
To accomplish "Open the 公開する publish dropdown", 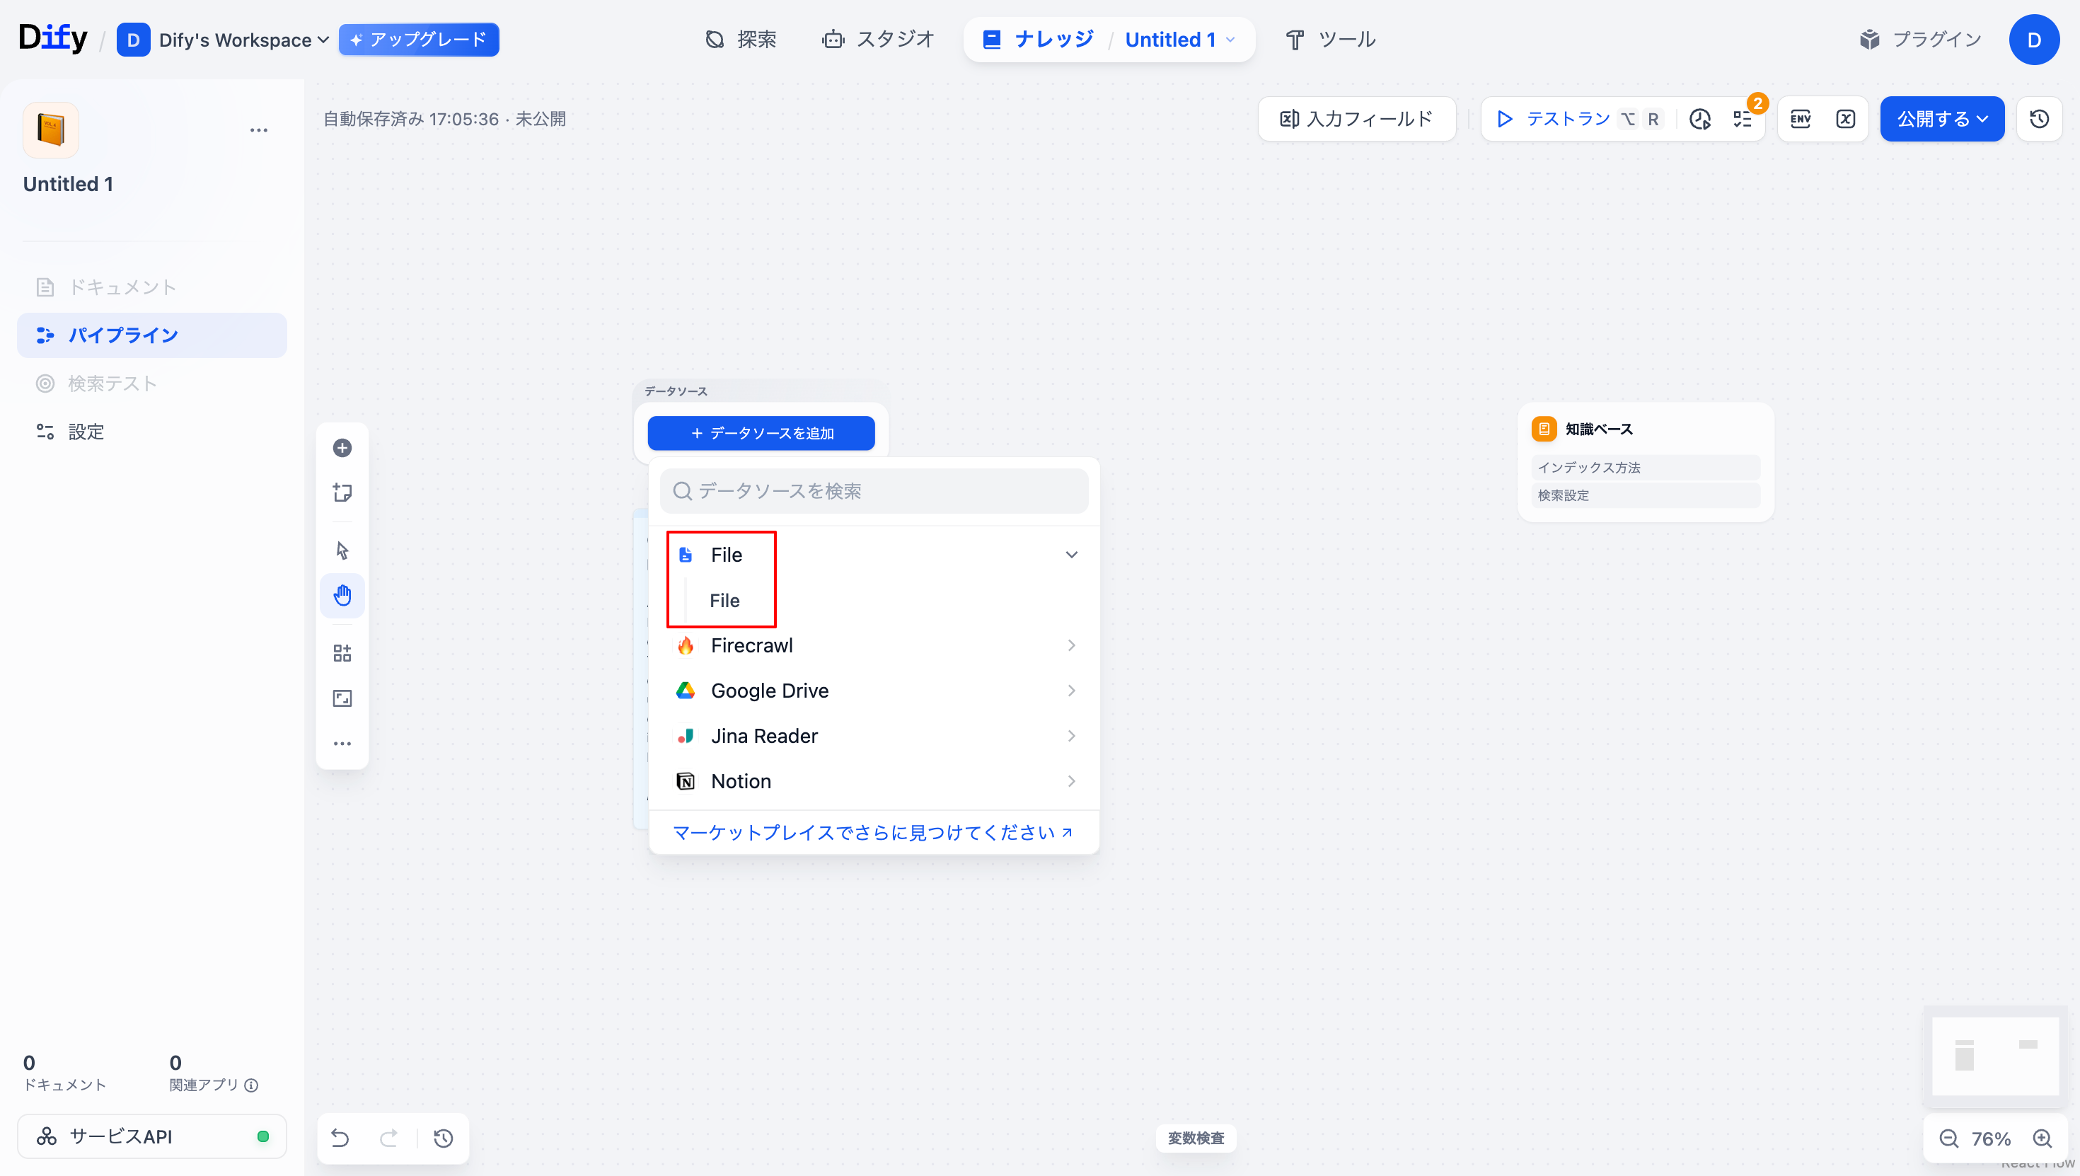I will coord(1941,119).
